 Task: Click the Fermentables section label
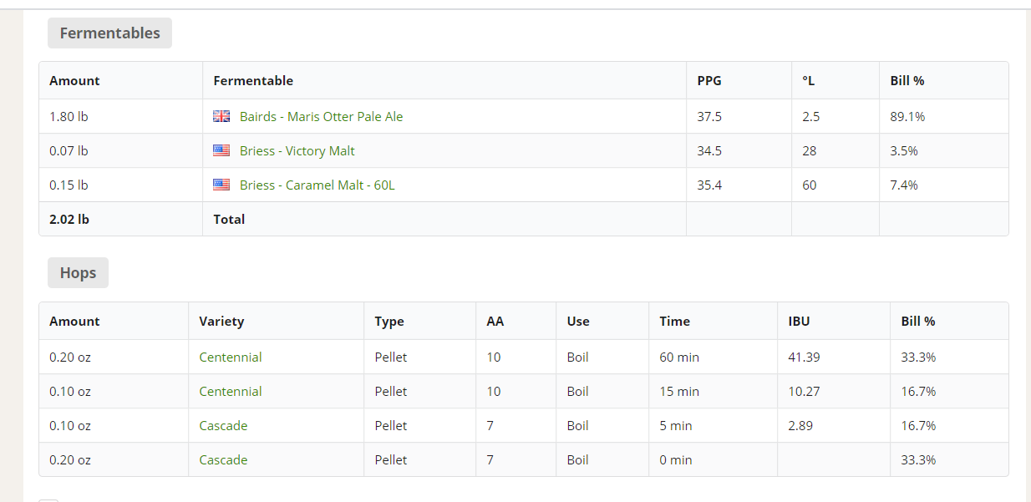109,33
